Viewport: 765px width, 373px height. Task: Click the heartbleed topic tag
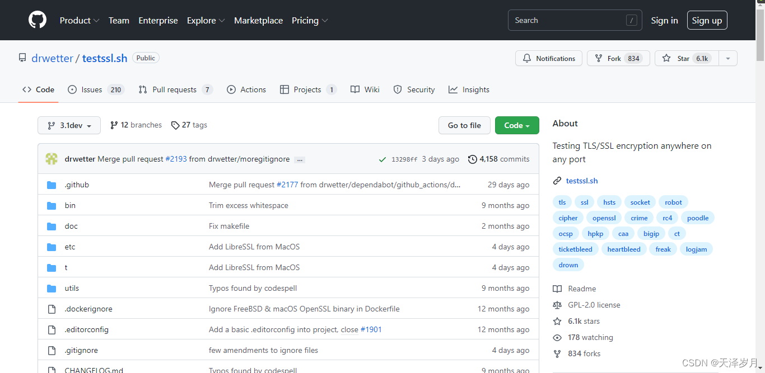pos(624,249)
